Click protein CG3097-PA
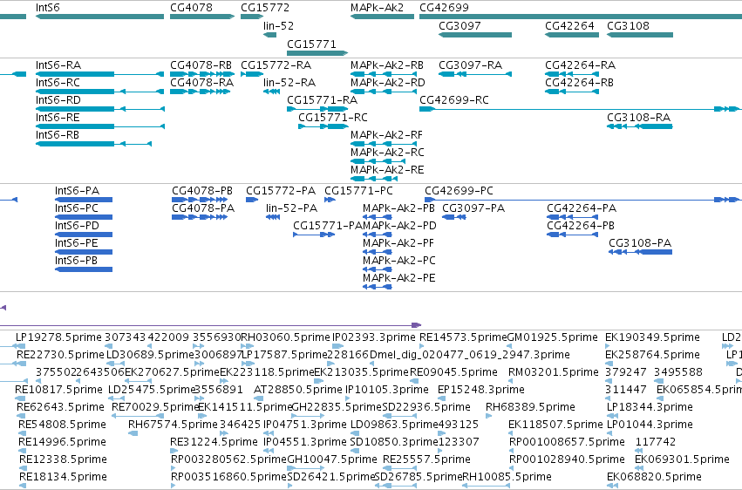 (453, 217)
